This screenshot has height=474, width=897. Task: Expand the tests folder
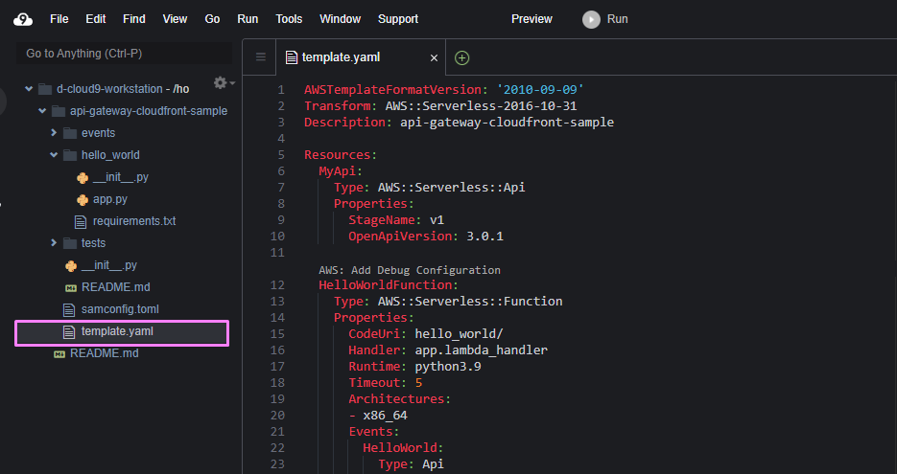coord(55,243)
